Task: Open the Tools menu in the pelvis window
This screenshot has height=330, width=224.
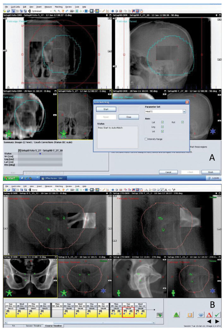Action: pos(77,186)
